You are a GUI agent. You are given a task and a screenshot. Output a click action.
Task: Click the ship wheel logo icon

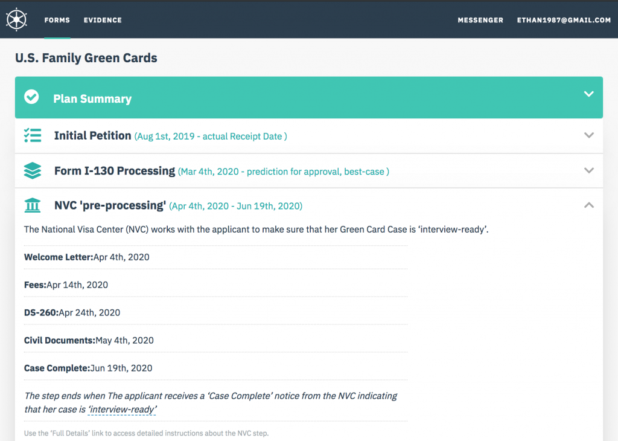point(16,19)
